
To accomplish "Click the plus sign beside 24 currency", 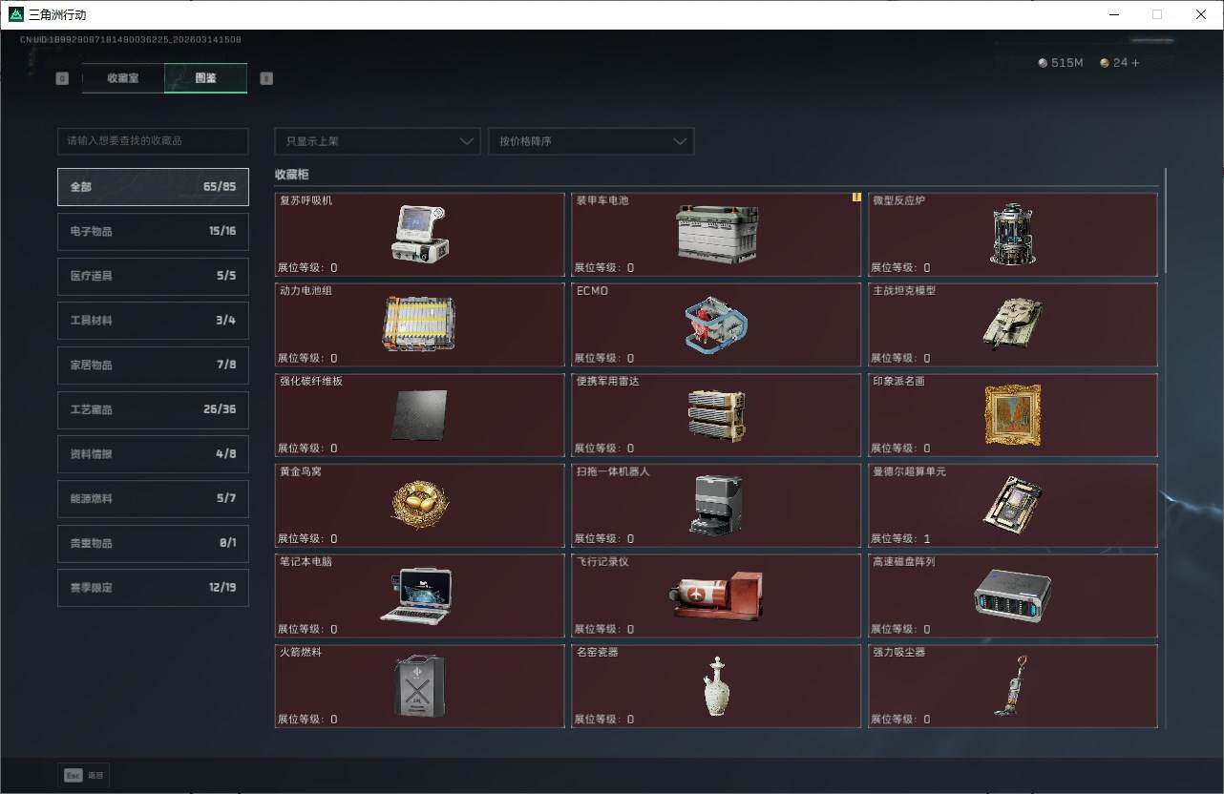I will (x=1135, y=63).
